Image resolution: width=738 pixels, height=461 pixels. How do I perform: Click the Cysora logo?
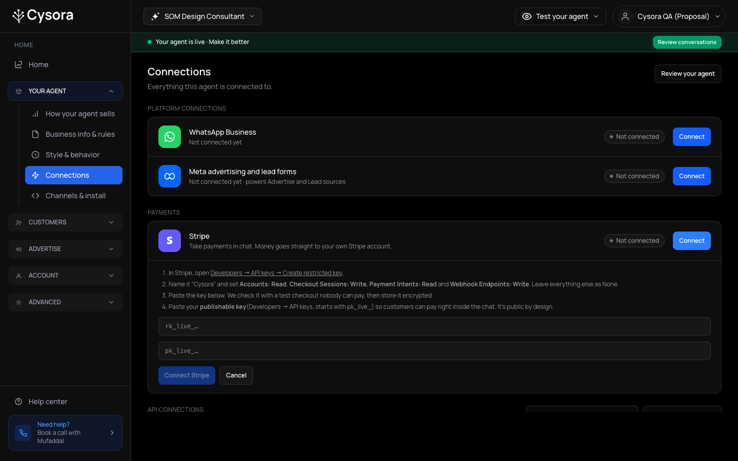pyautogui.click(x=43, y=16)
